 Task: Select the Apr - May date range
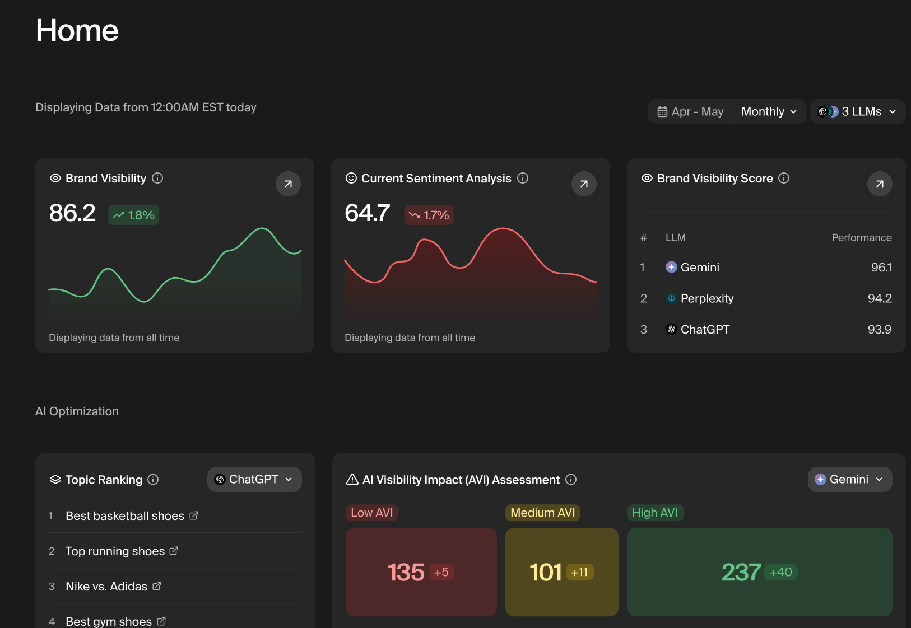click(691, 112)
